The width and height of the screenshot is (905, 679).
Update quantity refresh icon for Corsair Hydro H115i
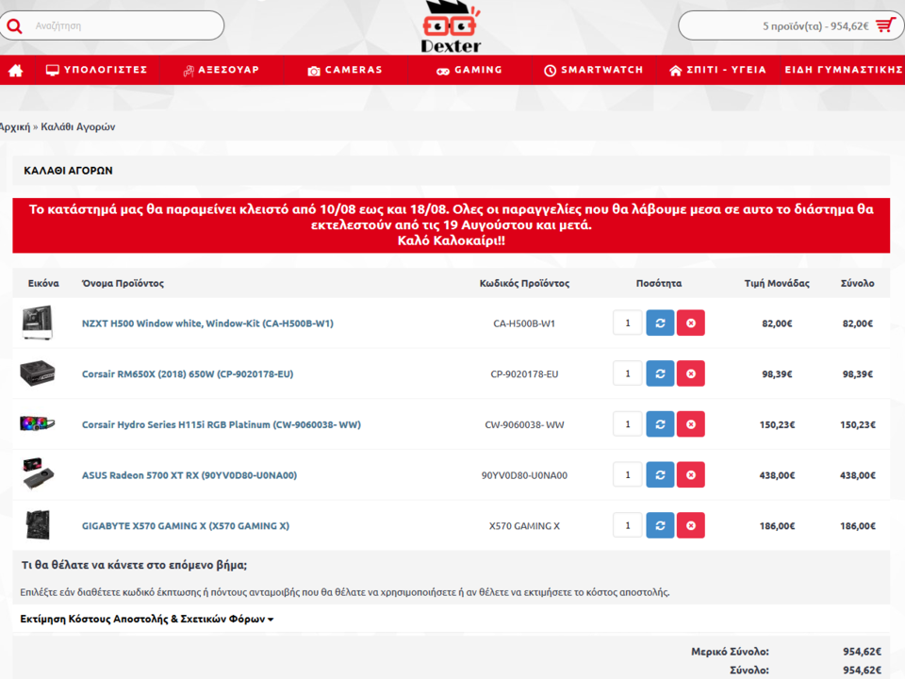[x=660, y=424]
